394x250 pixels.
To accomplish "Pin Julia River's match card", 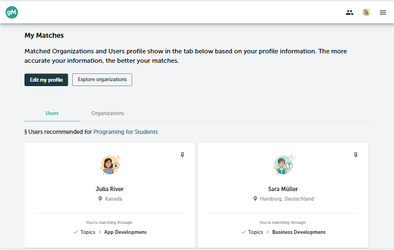I will (x=182, y=155).
